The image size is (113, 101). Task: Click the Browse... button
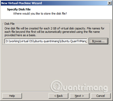tap(98, 41)
